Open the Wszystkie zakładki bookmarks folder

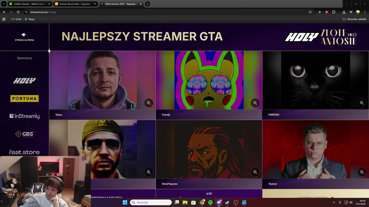[x=355, y=19]
